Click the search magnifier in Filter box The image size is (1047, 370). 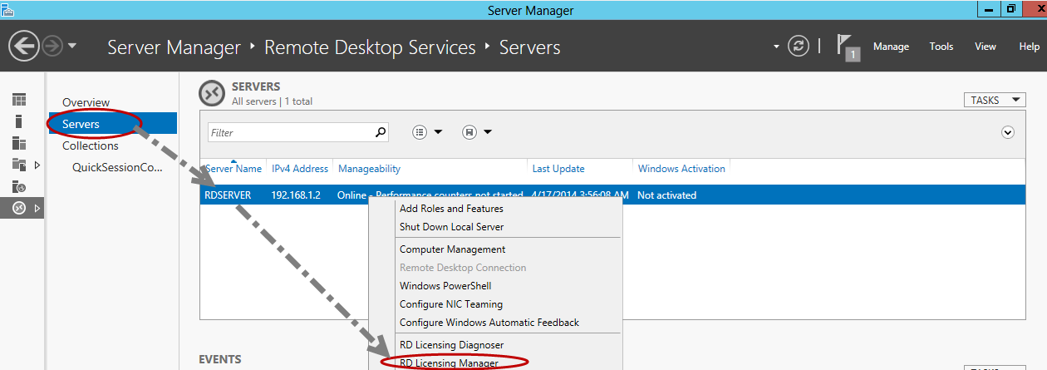point(381,132)
